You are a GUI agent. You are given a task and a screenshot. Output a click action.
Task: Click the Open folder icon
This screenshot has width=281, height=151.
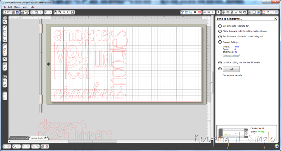click(9, 12)
